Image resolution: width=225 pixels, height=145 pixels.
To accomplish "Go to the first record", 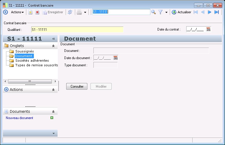I will [196, 12].
